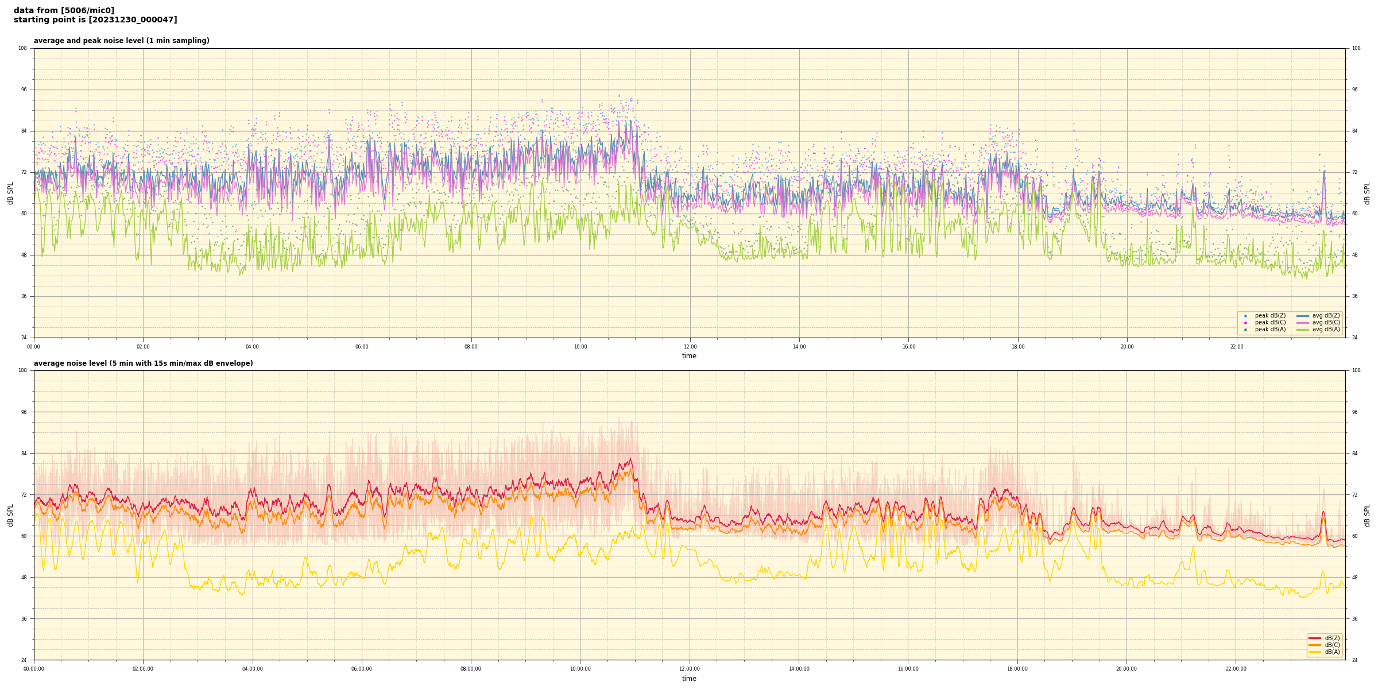
Task: Click the lower chart's time axis label
Action: [x=689, y=679]
